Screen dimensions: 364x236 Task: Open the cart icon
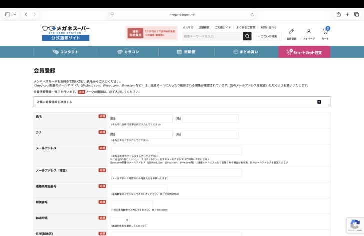point(325,33)
